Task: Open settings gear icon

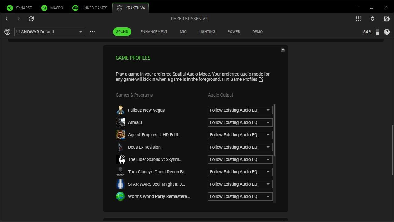Action: click(x=372, y=19)
